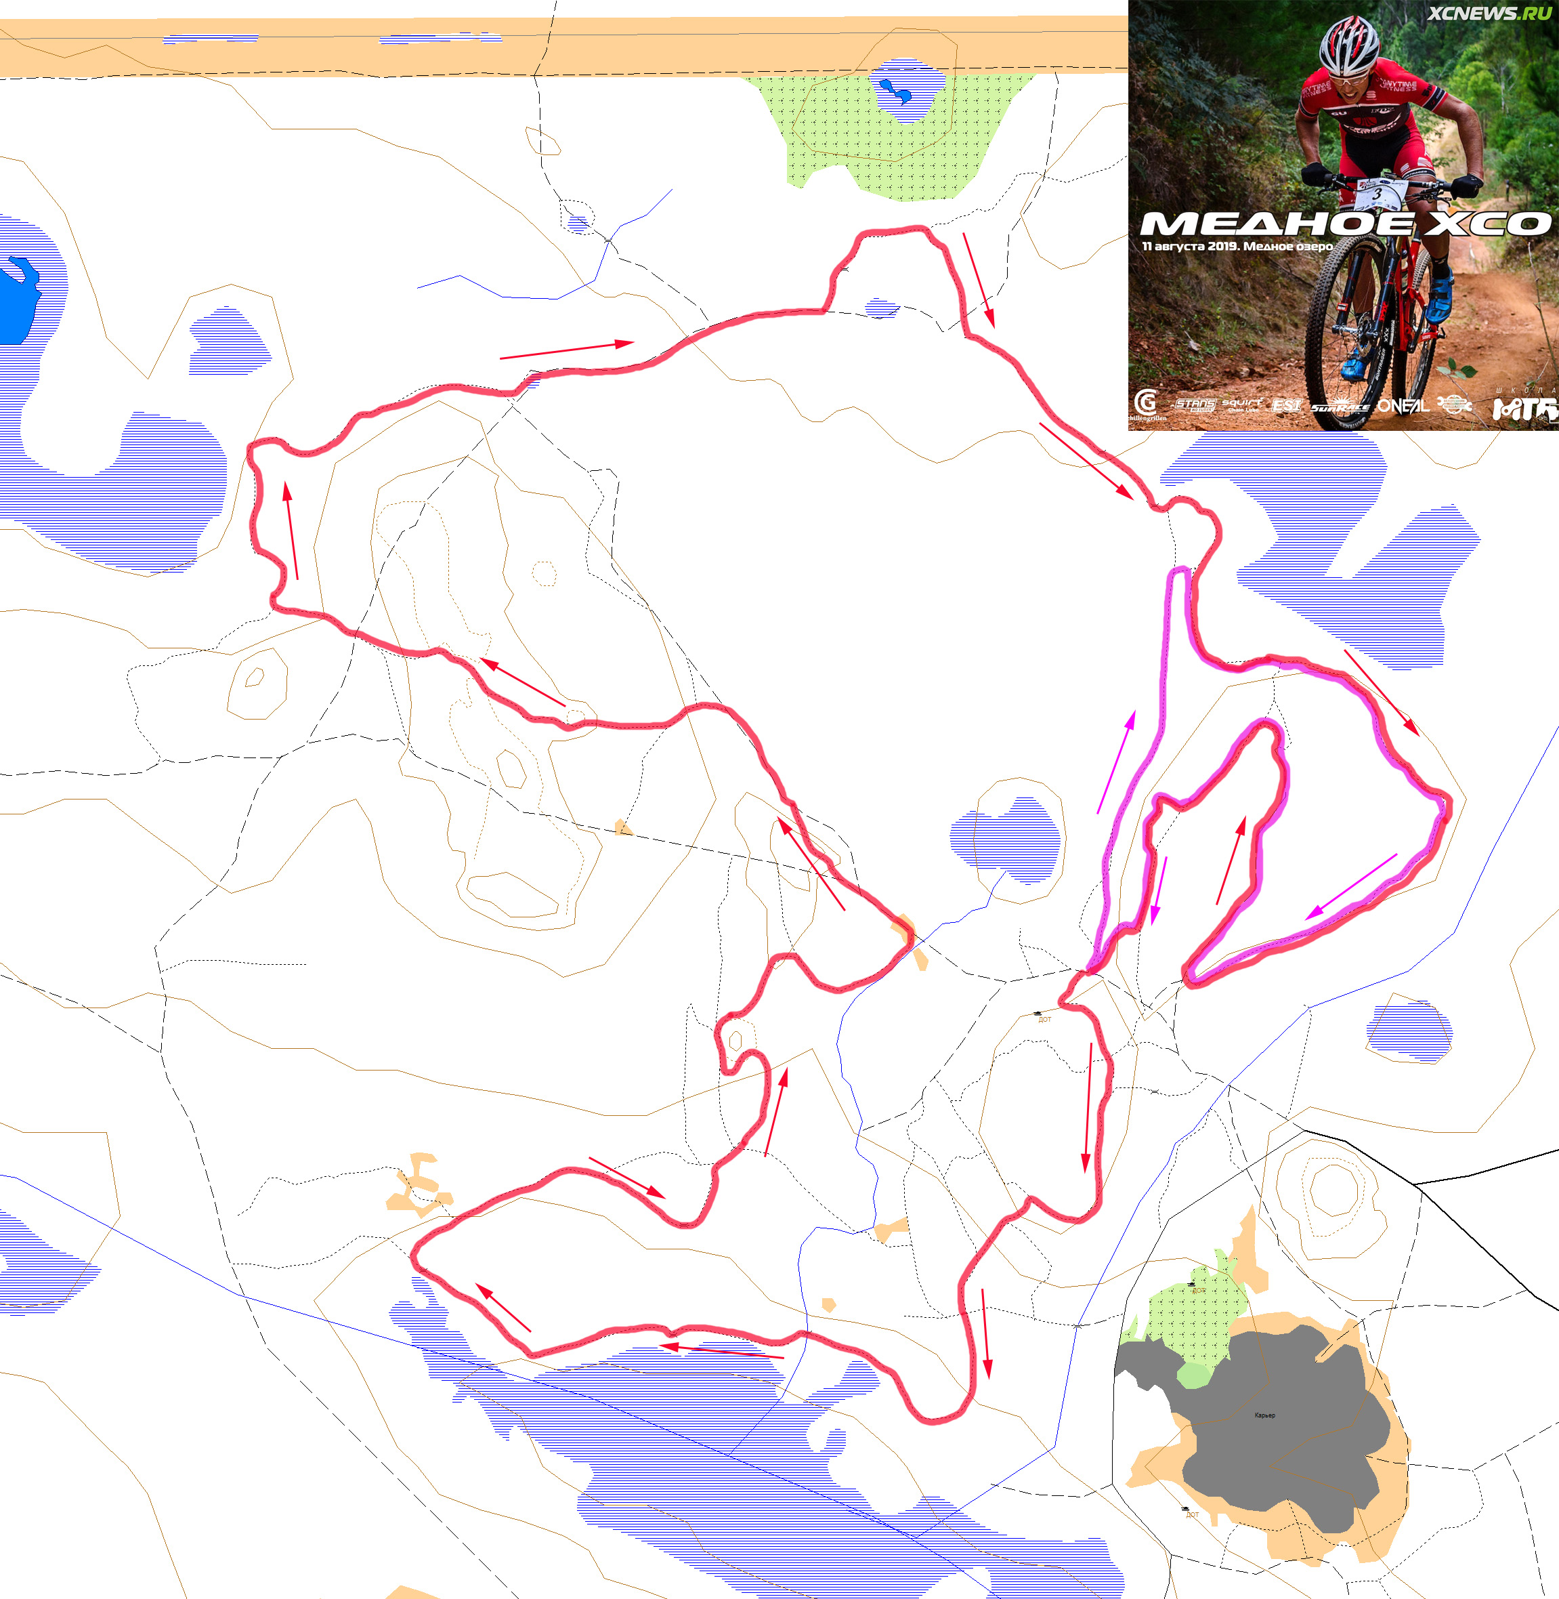1559x1599 pixels.
Task: Click the SunRace sponsor logo
Action: pos(1340,405)
